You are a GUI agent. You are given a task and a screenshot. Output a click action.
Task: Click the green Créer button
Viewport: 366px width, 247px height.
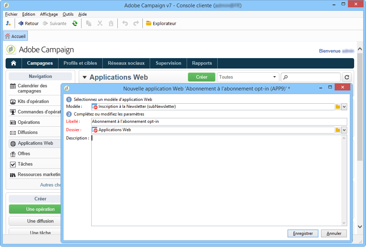202,77
